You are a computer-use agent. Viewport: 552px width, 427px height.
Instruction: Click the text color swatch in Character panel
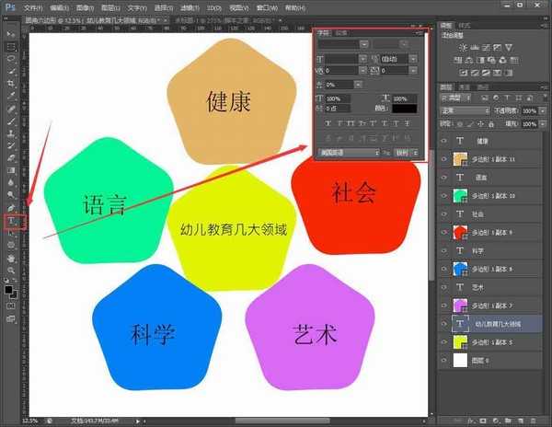click(x=406, y=109)
